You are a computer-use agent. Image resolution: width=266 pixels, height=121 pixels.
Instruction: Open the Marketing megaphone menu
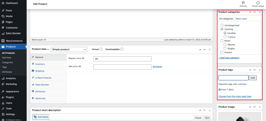click(3, 84)
